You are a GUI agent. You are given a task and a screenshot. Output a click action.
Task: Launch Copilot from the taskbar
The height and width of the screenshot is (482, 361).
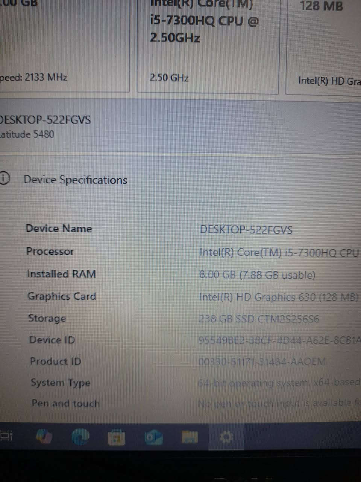pos(44,437)
